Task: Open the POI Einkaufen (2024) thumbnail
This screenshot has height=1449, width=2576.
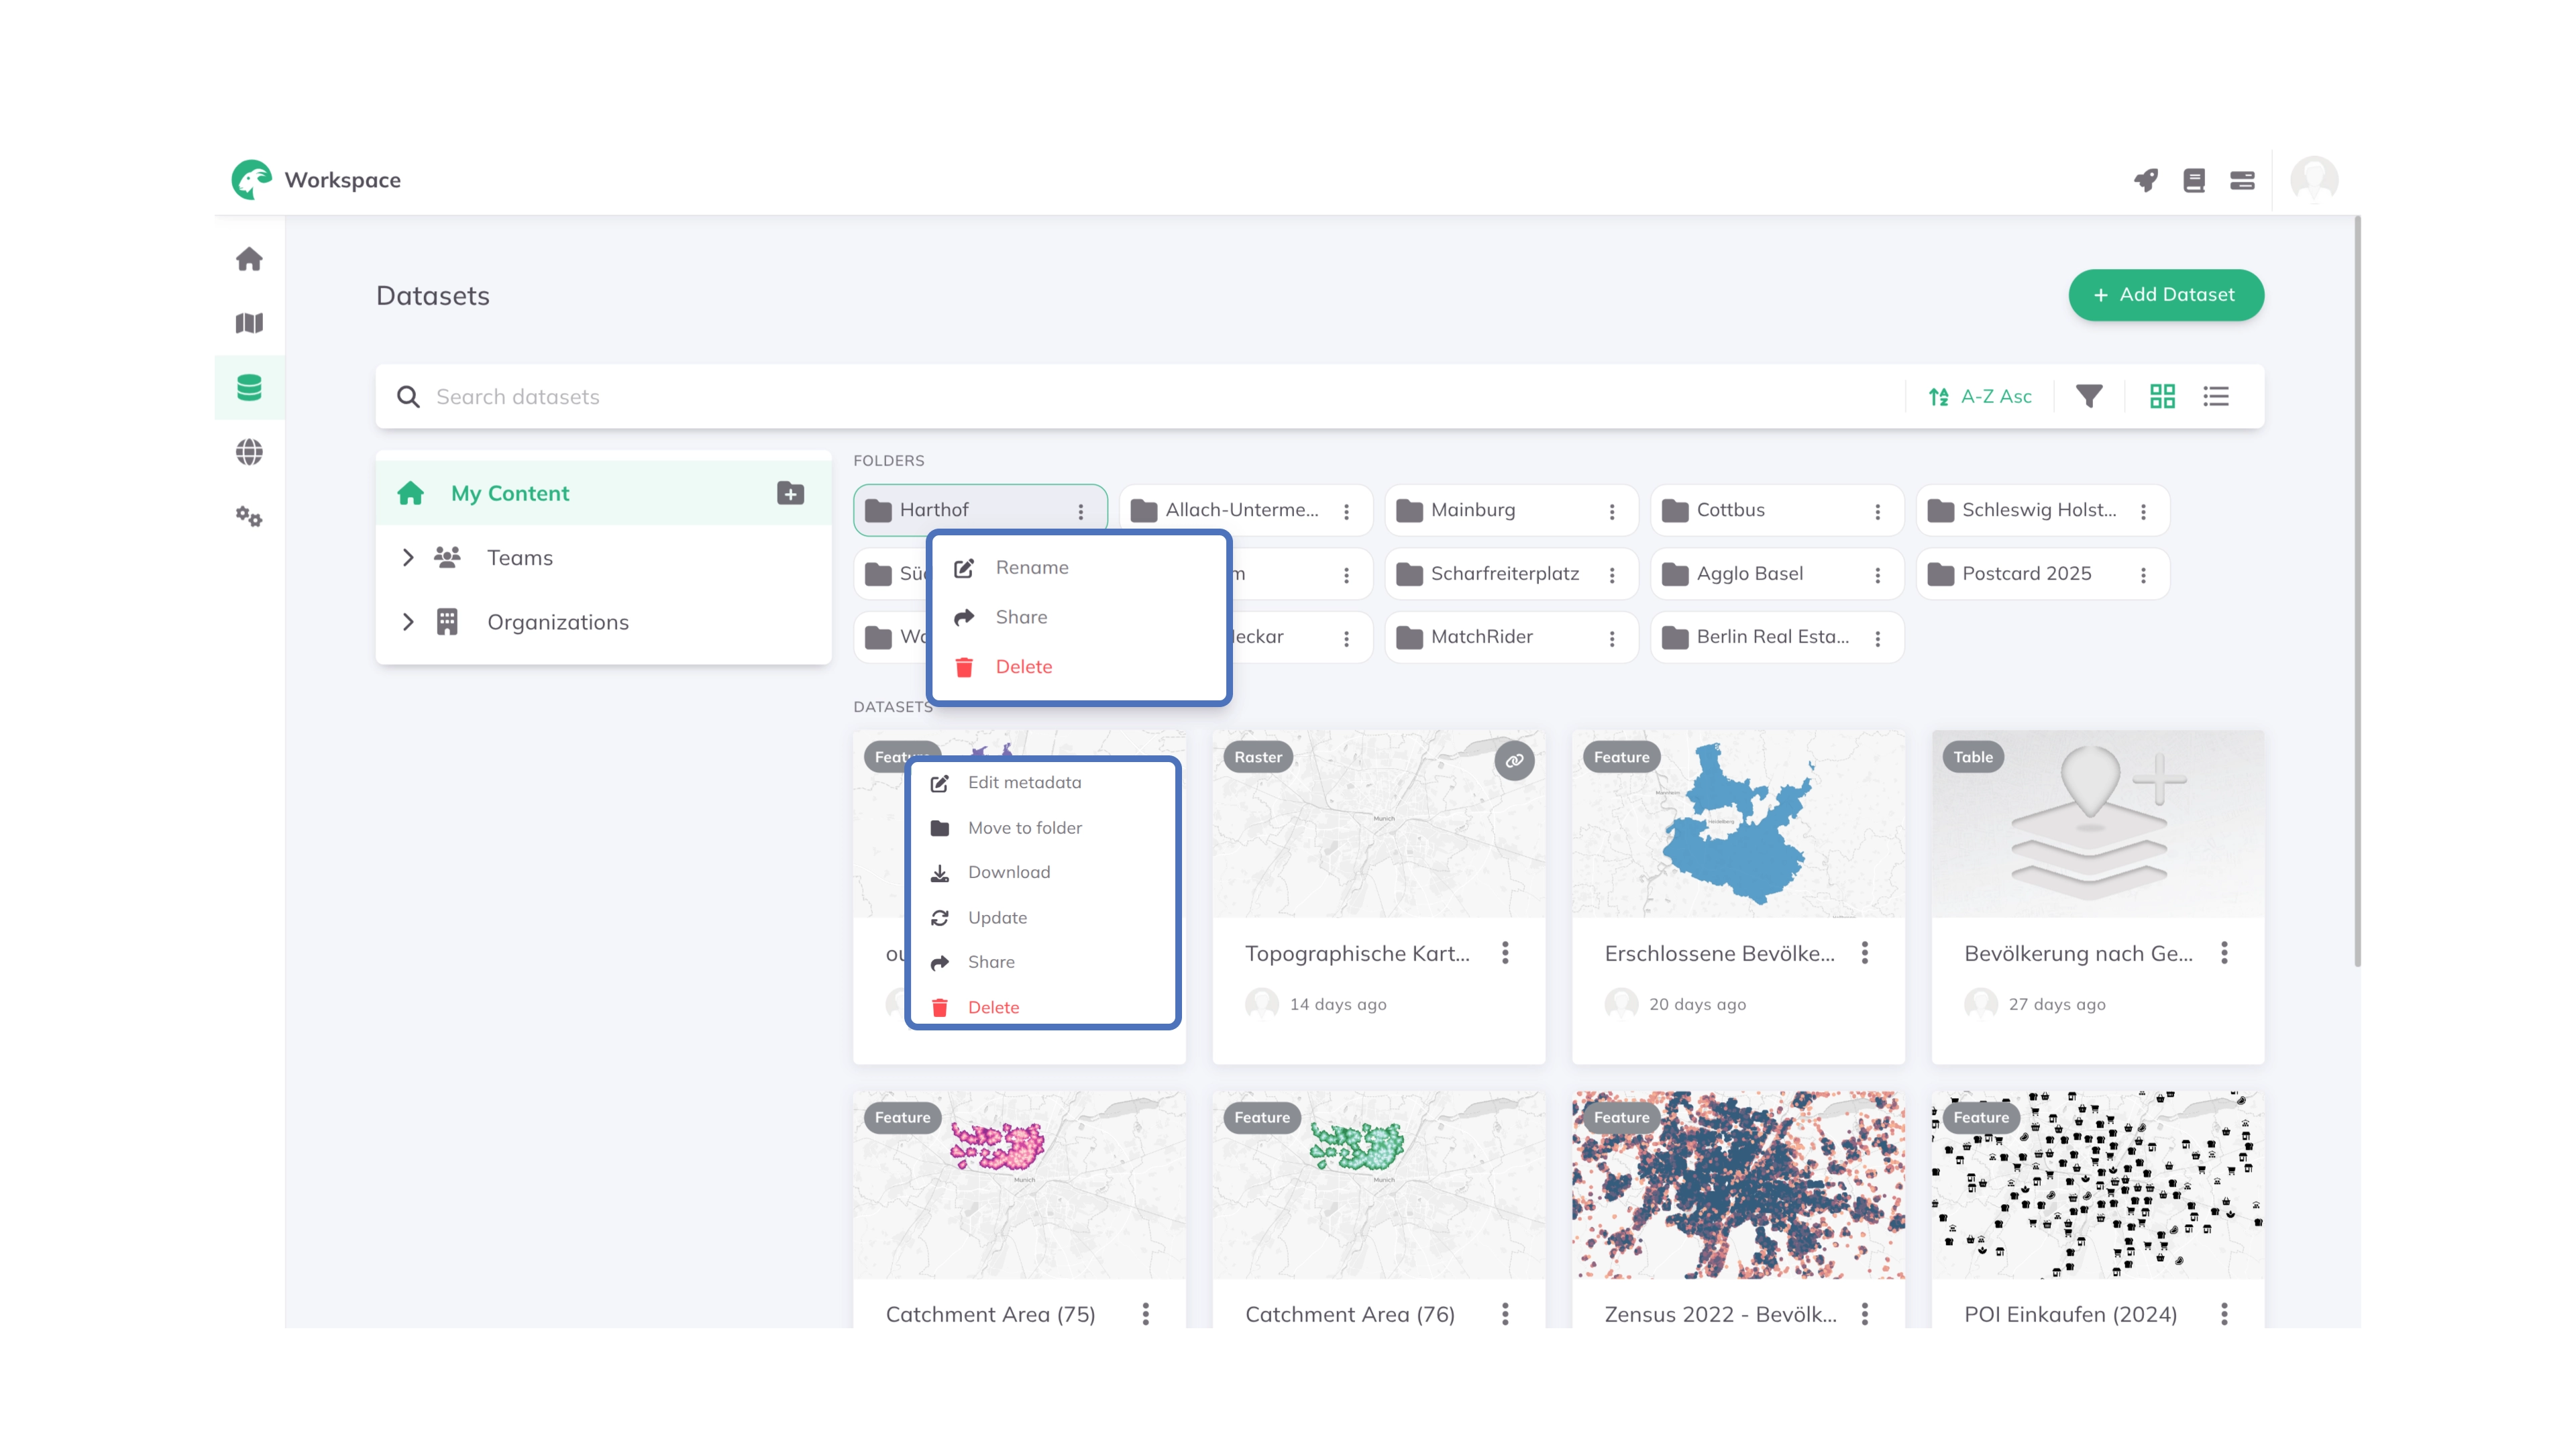Action: (2097, 1185)
